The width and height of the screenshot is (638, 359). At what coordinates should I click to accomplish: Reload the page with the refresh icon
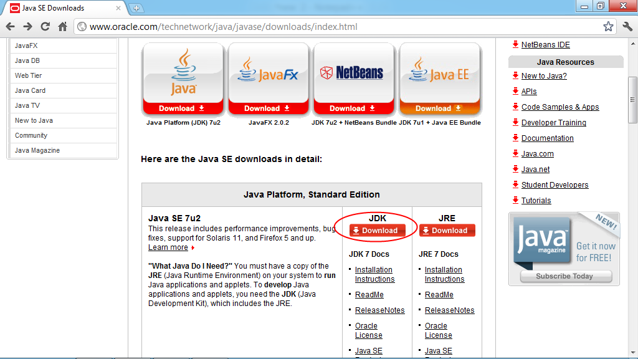click(44, 27)
